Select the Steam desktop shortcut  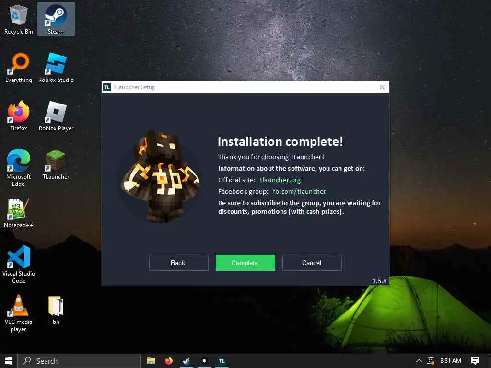tap(56, 19)
